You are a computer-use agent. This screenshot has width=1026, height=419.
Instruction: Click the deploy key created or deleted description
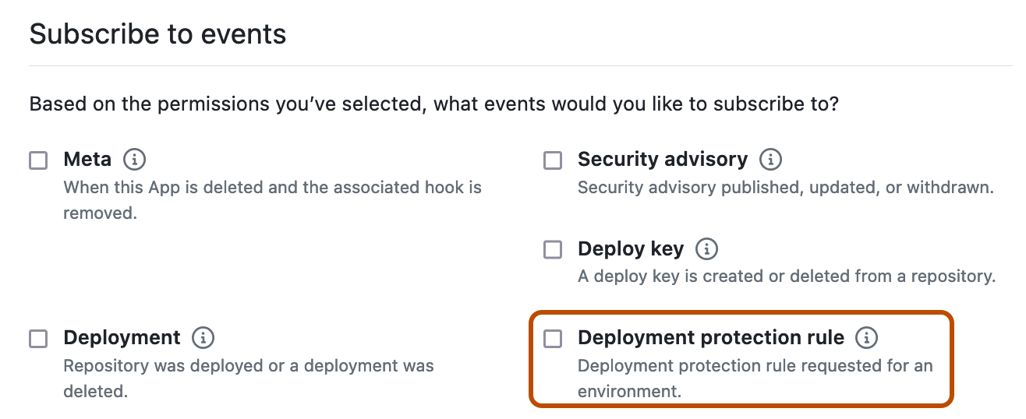coord(786,276)
